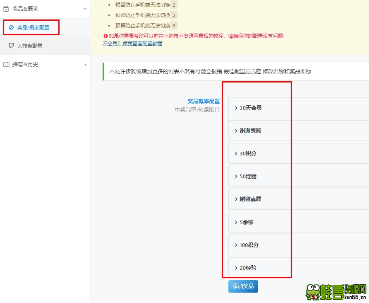Click the 添加奖品 button
Screen dimensions: 369x303
[x=243, y=286]
